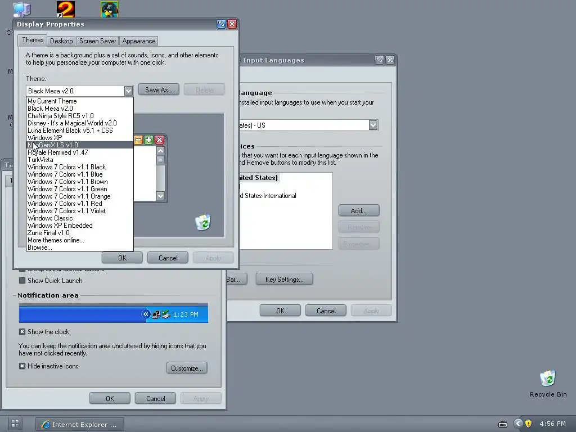Click More themes online... entry
Image resolution: width=576 pixels, height=432 pixels.
[80, 240]
